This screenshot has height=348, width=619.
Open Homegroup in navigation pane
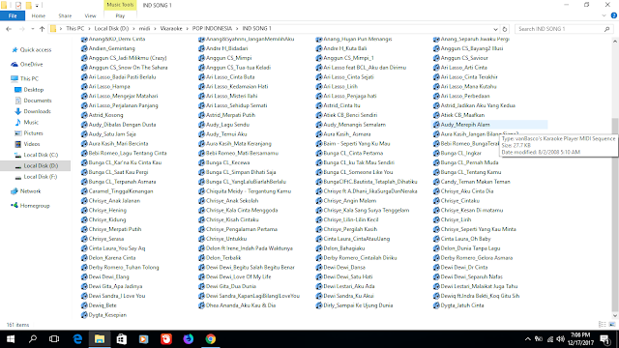pyautogui.click(x=30, y=206)
